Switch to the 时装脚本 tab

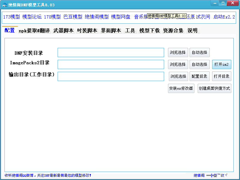[x=87, y=30]
